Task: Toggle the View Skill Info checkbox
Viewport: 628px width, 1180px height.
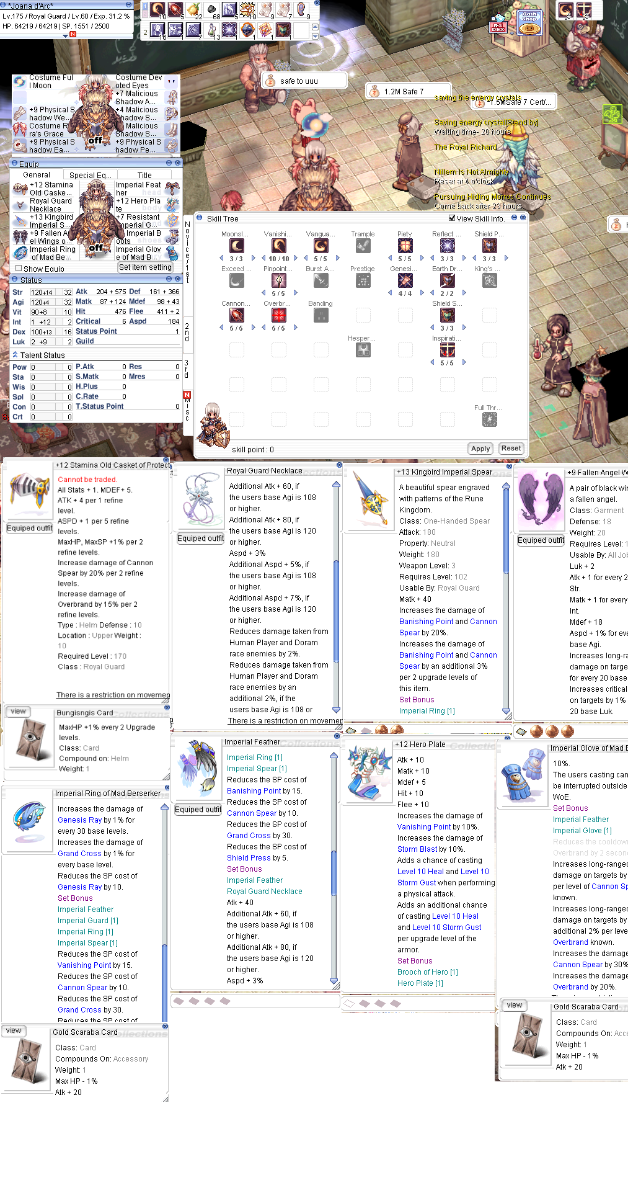Action: 452,218
